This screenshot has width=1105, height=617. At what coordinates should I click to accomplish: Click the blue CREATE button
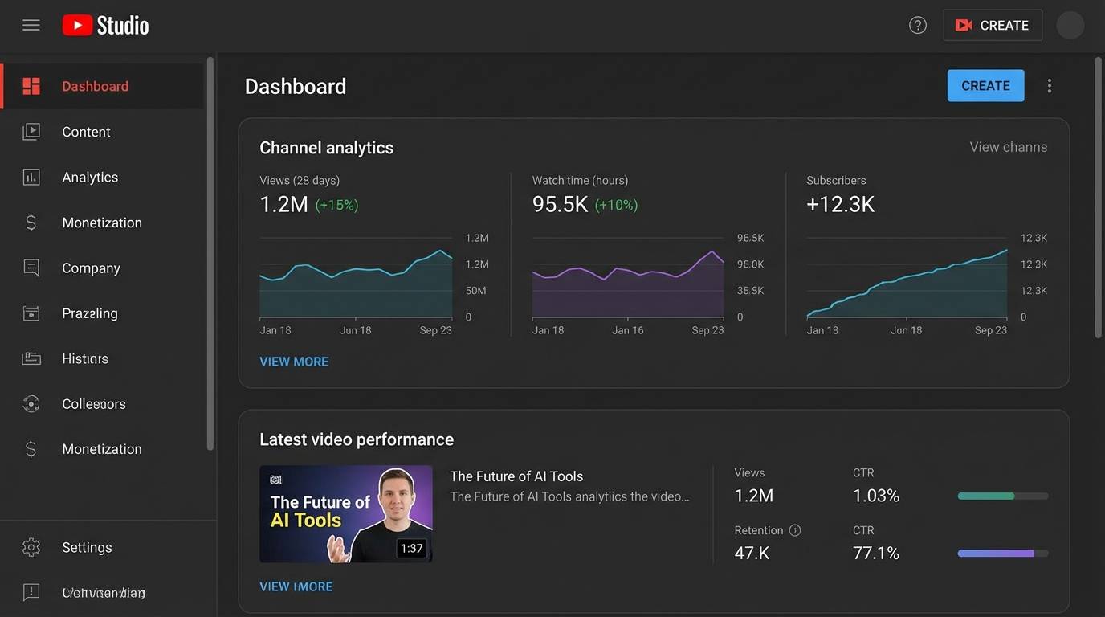point(985,85)
